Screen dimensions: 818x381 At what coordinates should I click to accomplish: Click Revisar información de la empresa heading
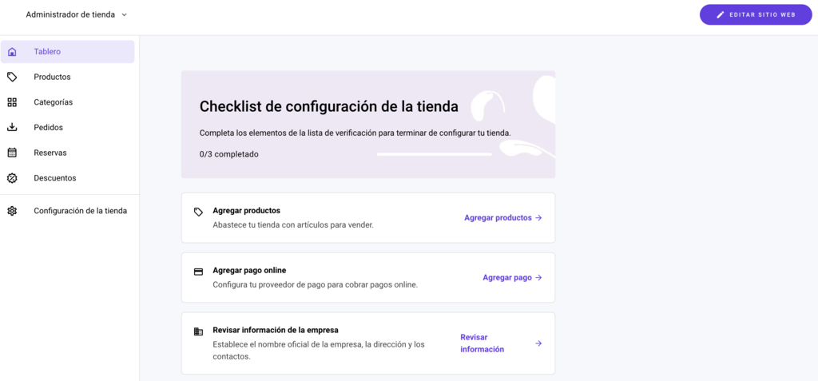pos(276,331)
